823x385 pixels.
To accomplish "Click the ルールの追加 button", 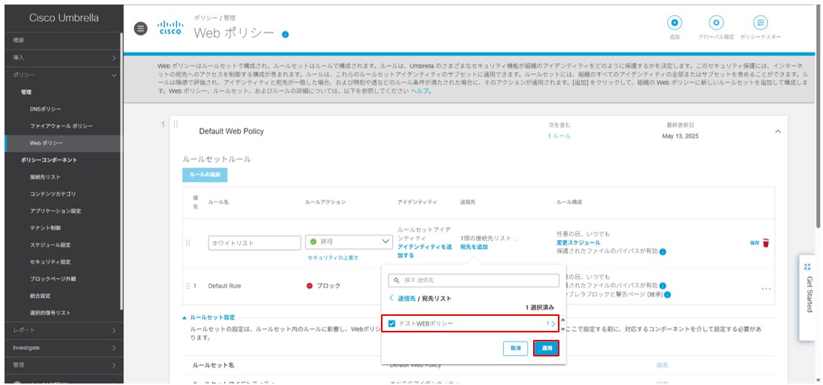I will pyautogui.click(x=205, y=175).
